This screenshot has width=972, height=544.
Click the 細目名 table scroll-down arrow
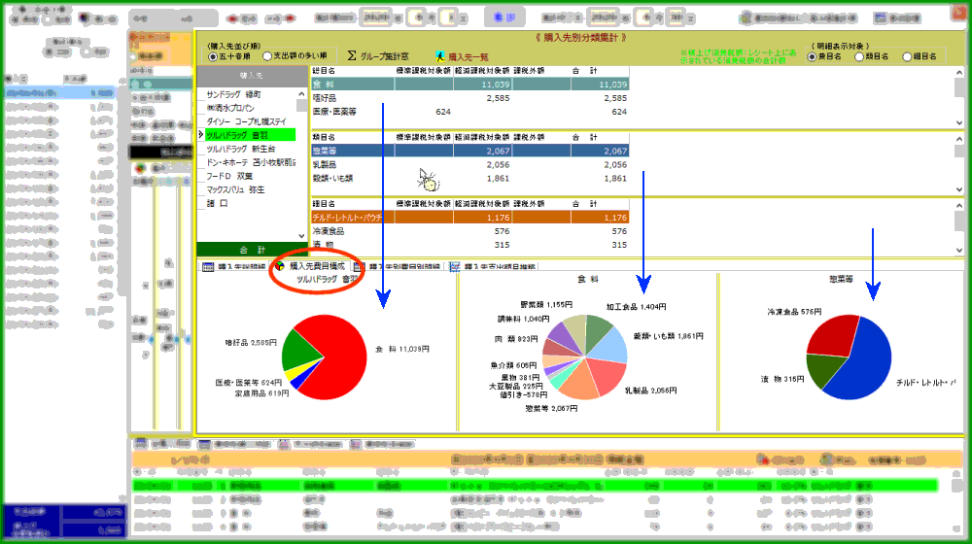pyautogui.click(x=959, y=251)
